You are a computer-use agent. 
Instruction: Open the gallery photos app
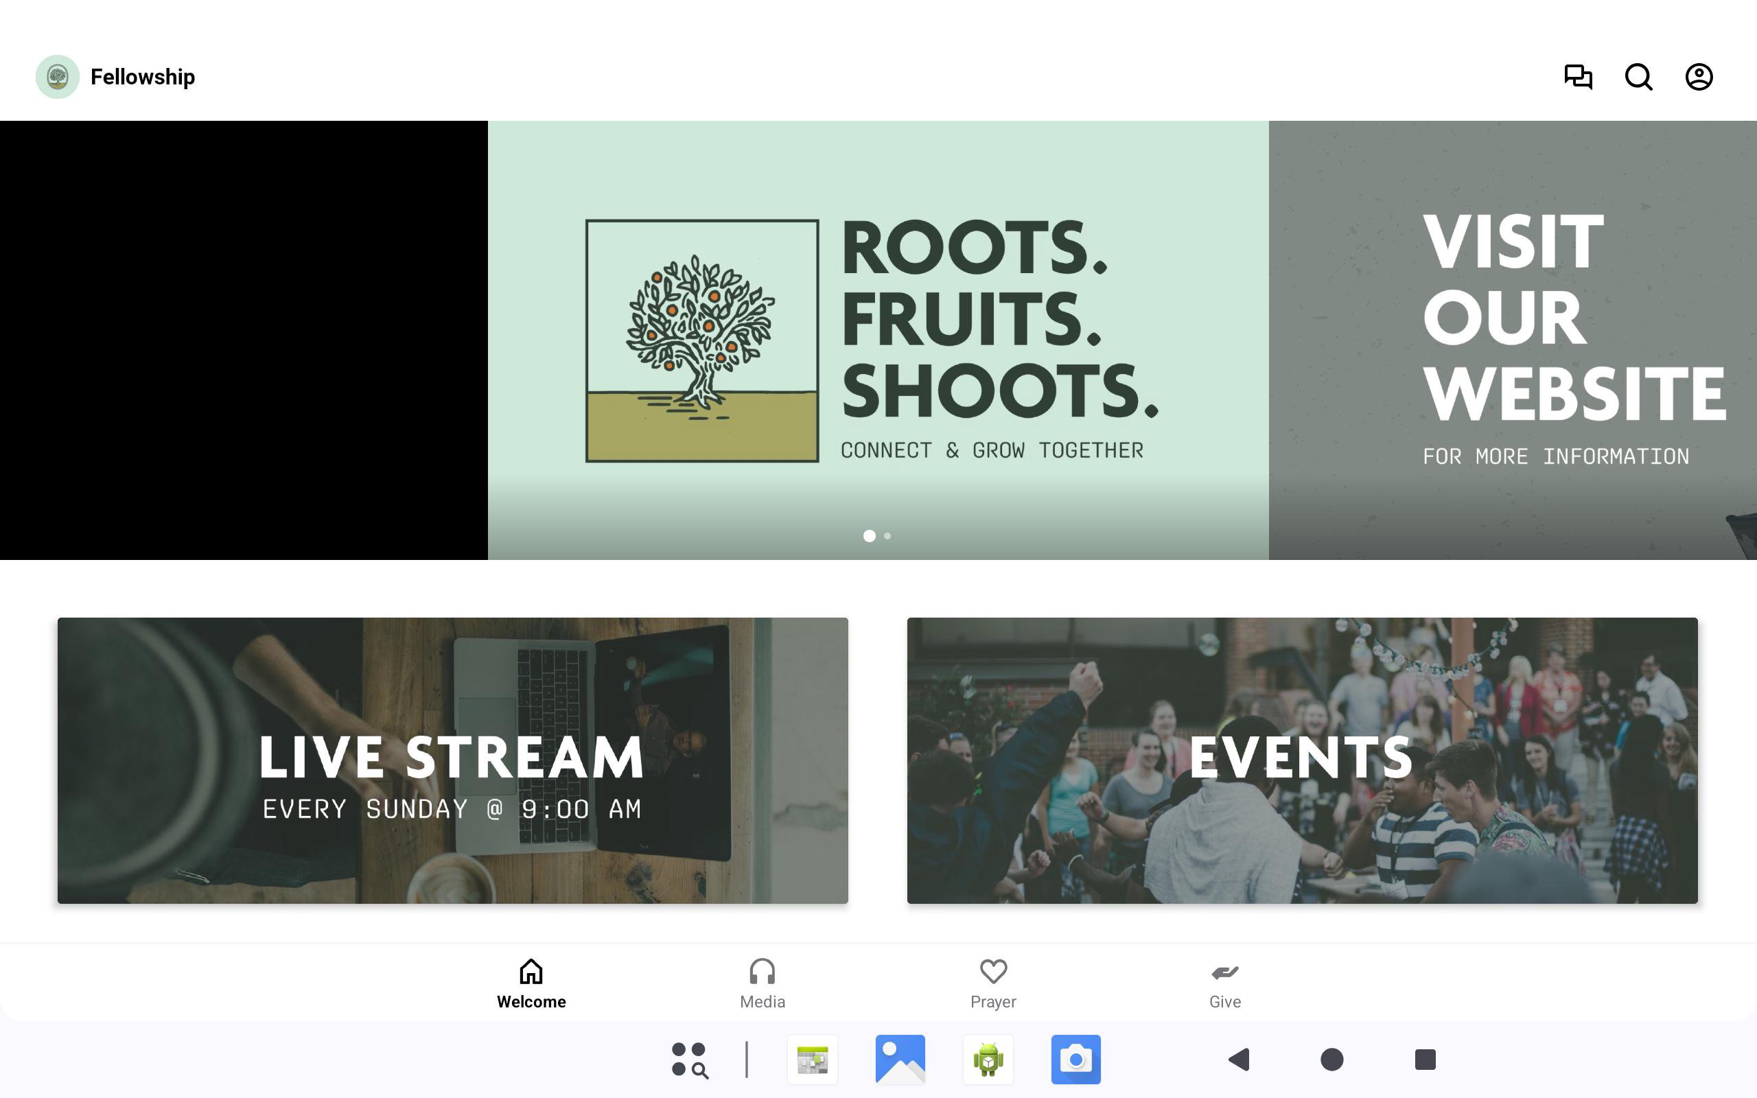[900, 1060]
